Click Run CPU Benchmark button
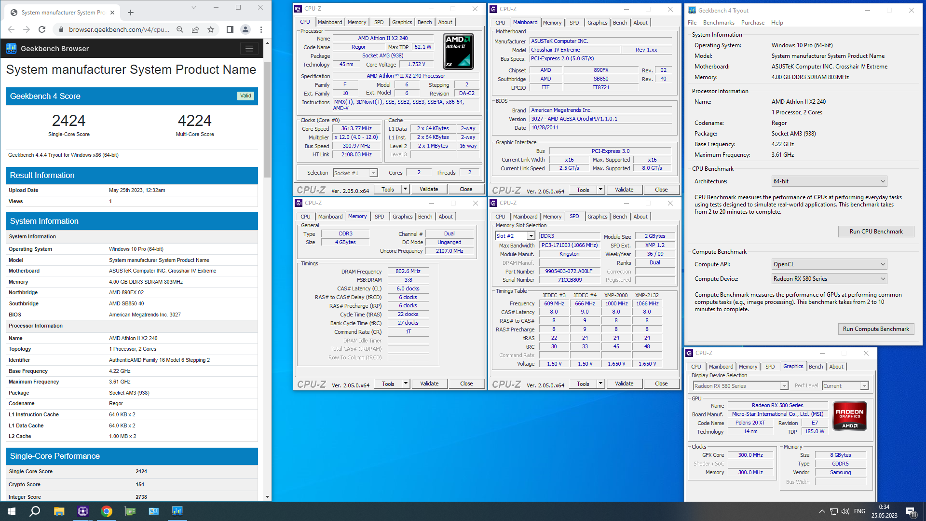Image resolution: width=926 pixels, height=521 pixels. coord(876,232)
